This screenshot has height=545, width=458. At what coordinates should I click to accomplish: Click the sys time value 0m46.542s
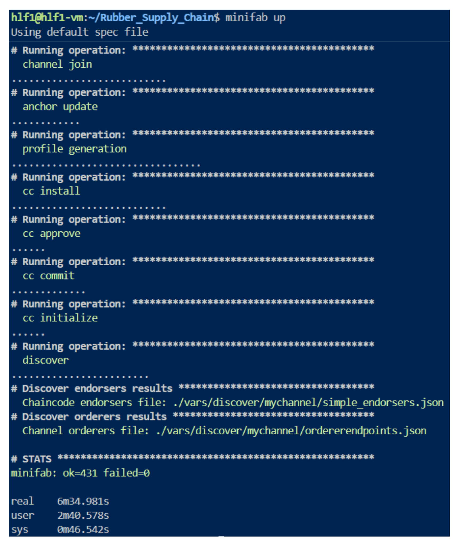coord(83,529)
